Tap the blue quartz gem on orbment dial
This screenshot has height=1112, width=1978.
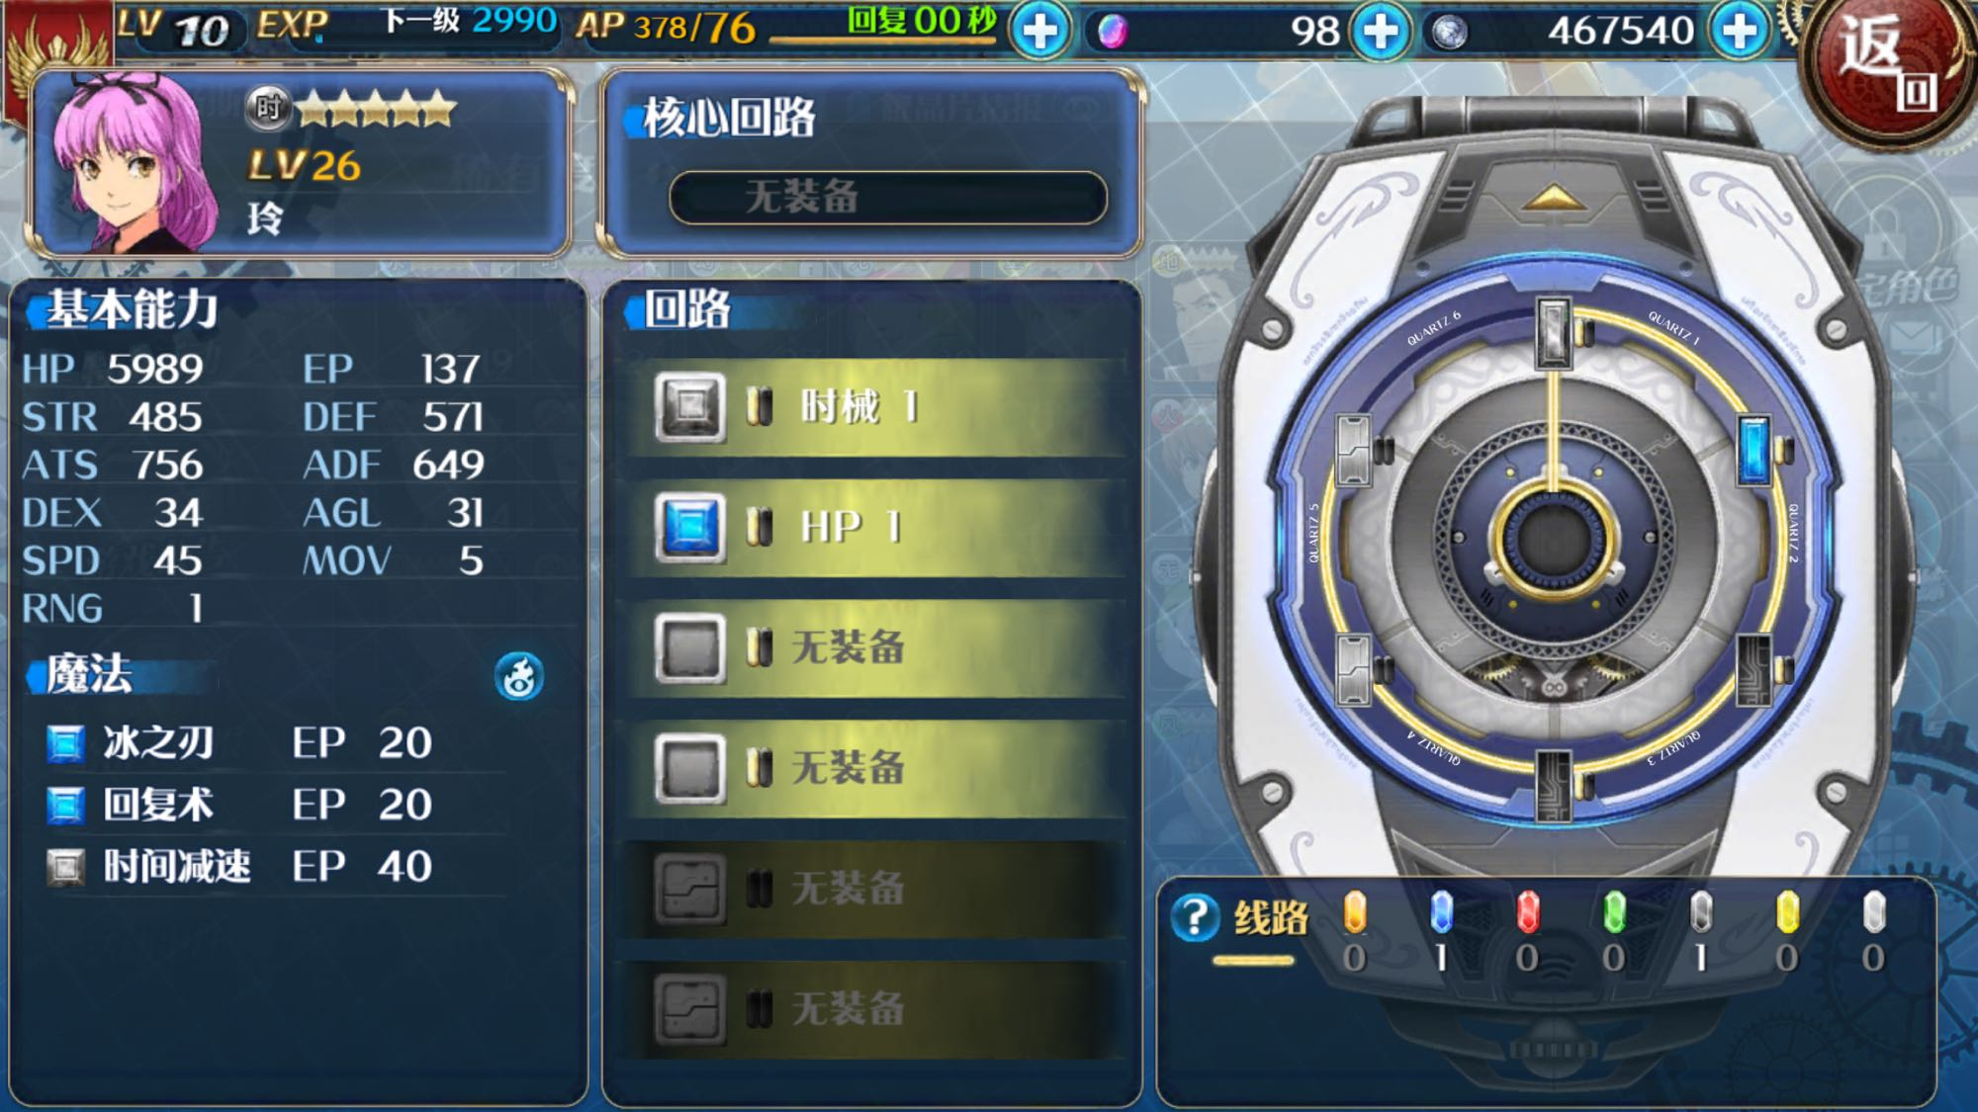1754,451
